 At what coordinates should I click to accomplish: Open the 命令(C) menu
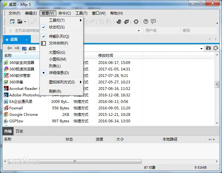[65, 13]
